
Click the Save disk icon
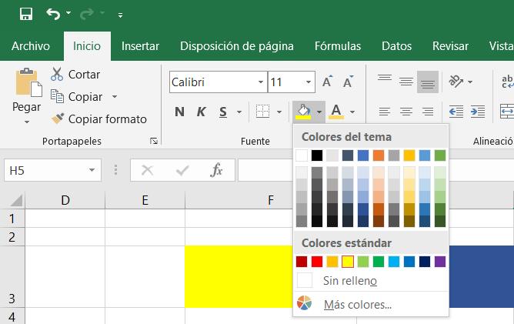(x=25, y=14)
